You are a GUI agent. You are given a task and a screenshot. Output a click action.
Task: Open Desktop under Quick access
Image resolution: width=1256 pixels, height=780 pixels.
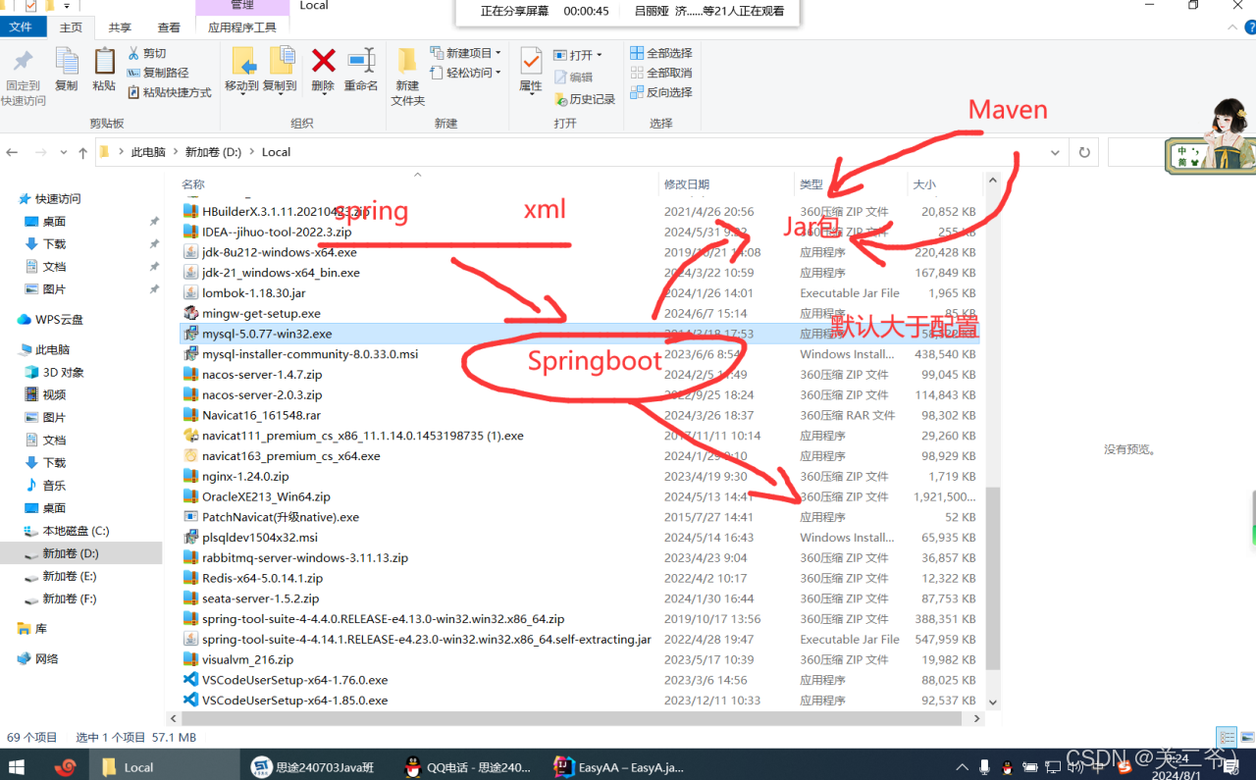tap(54, 222)
